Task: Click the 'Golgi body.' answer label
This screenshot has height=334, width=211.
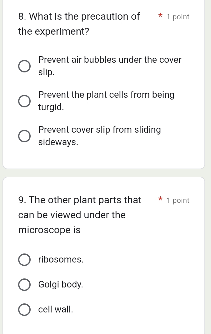Action: click(x=61, y=285)
